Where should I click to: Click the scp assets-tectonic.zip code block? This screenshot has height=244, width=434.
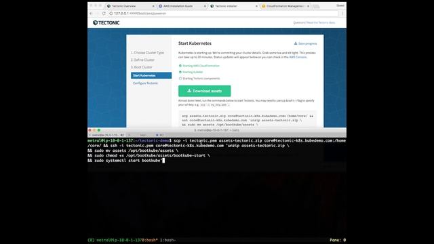click(248, 119)
